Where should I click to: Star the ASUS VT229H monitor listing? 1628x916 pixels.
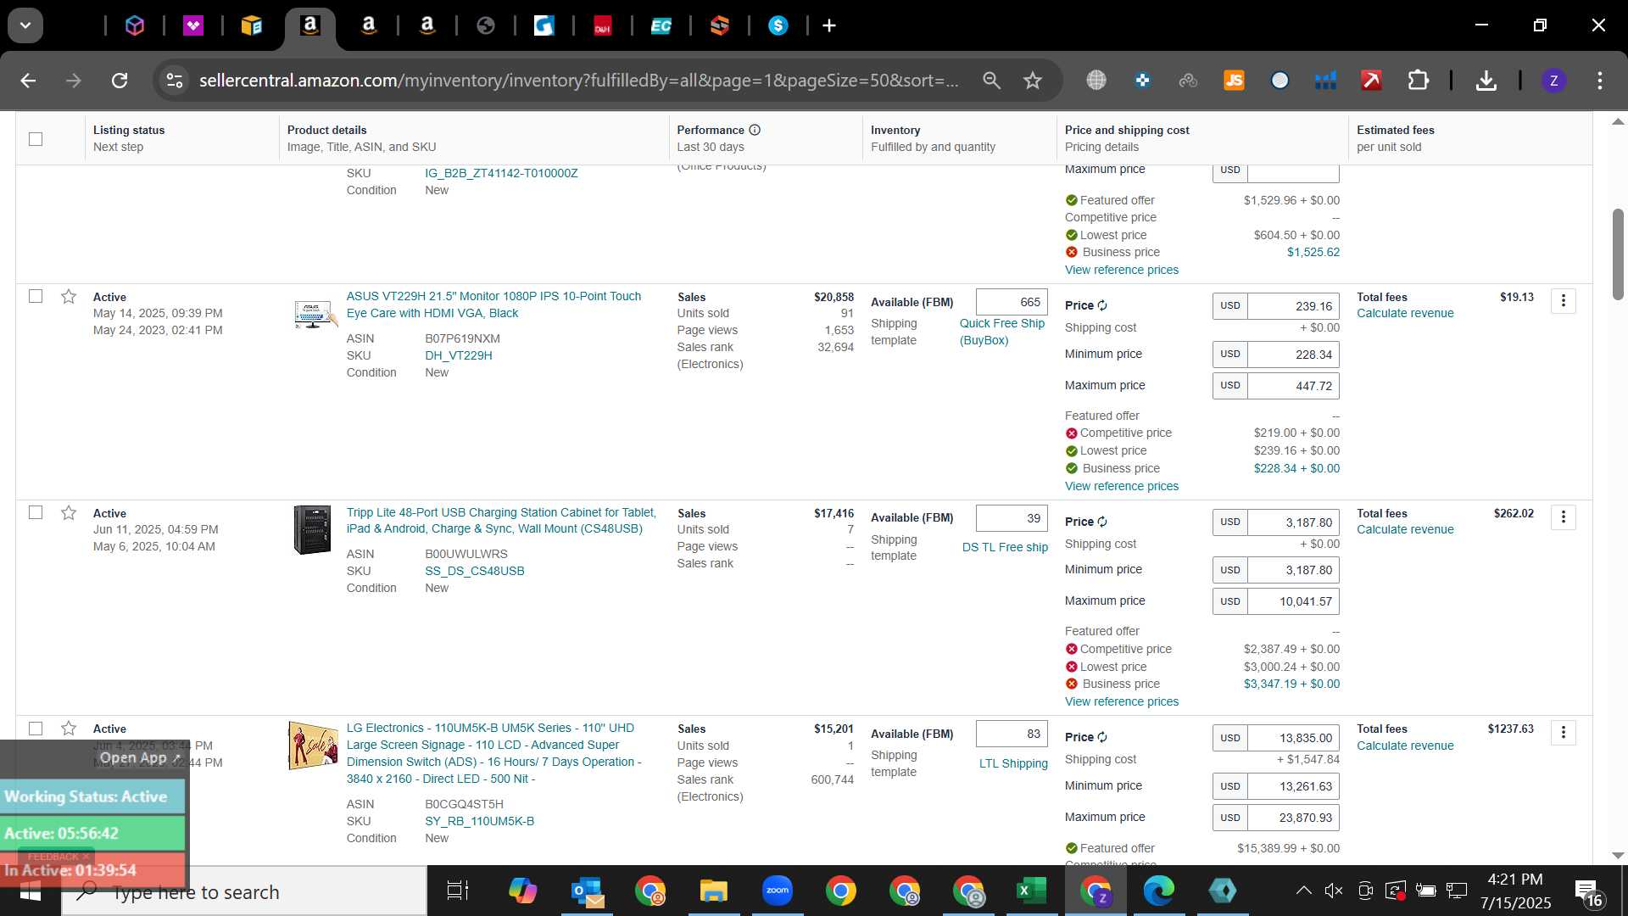(x=69, y=297)
